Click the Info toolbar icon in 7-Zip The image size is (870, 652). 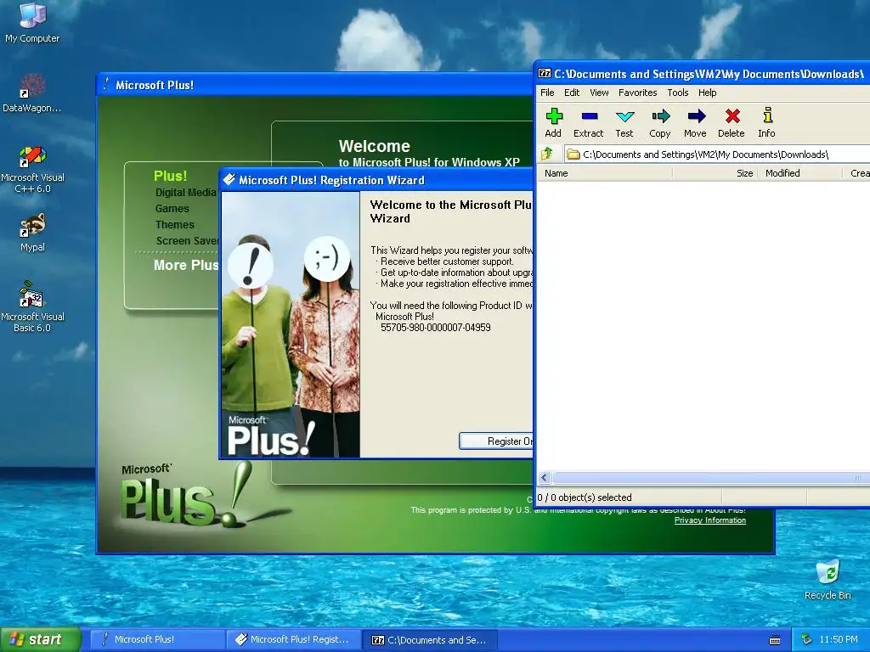pyautogui.click(x=767, y=122)
